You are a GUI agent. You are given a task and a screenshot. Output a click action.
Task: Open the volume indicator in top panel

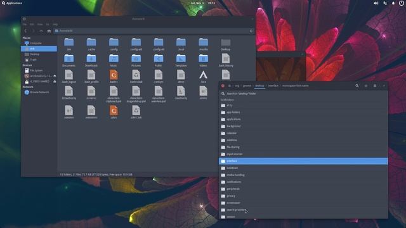[x=376, y=3]
